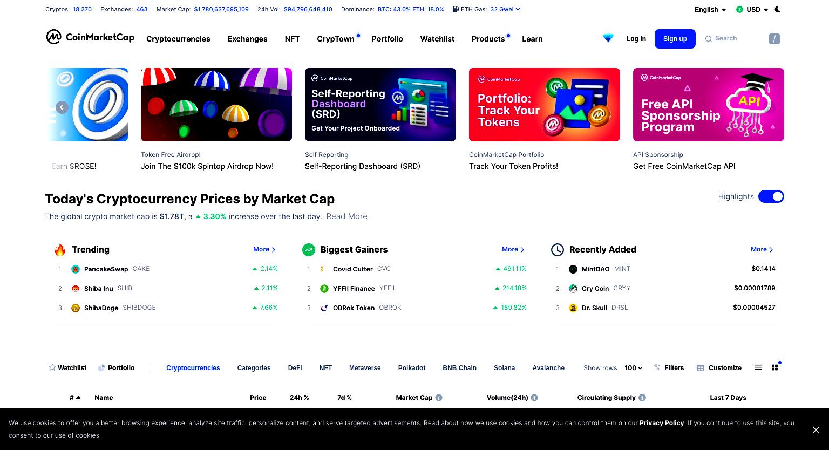
Task: Dismiss the cookie notice banner
Action: 816,430
